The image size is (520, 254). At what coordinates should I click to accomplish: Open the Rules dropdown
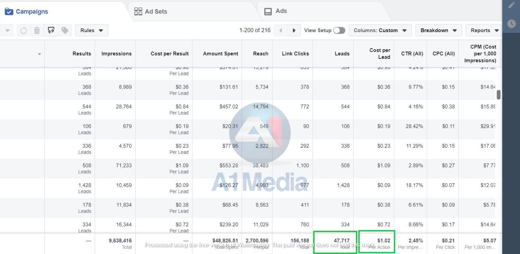[x=92, y=30]
